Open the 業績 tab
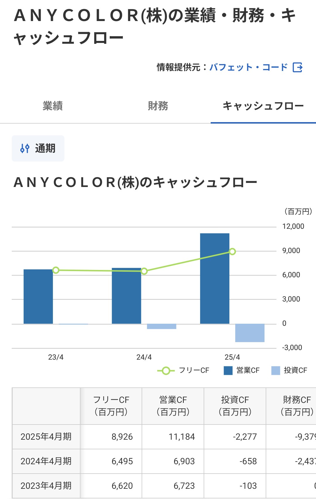Screen dimensions: 316x499 [53, 106]
